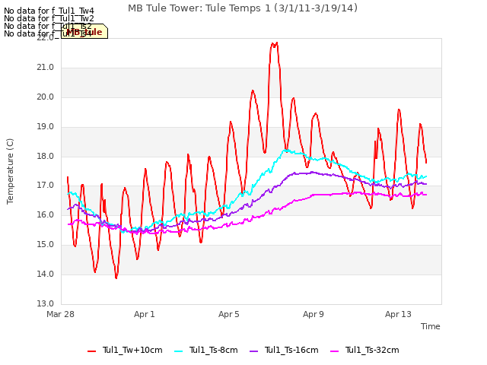The height and width of the screenshot is (365, 487).
Task: Click the 22.0 y-axis tick label
Action: click(46, 37)
